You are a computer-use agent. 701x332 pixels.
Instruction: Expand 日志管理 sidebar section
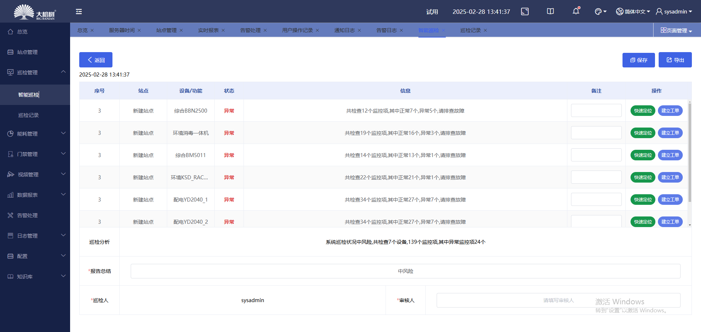[x=35, y=236]
